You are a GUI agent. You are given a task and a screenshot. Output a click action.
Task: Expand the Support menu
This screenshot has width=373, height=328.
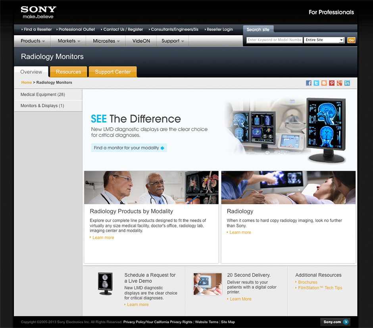173,41
